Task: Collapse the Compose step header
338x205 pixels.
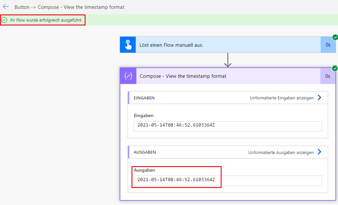Action: tap(228, 76)
